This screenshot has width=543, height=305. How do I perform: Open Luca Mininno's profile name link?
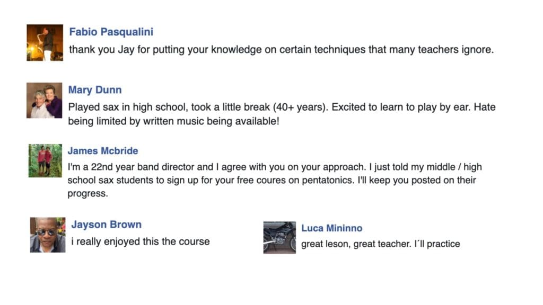tap(332, 228)
